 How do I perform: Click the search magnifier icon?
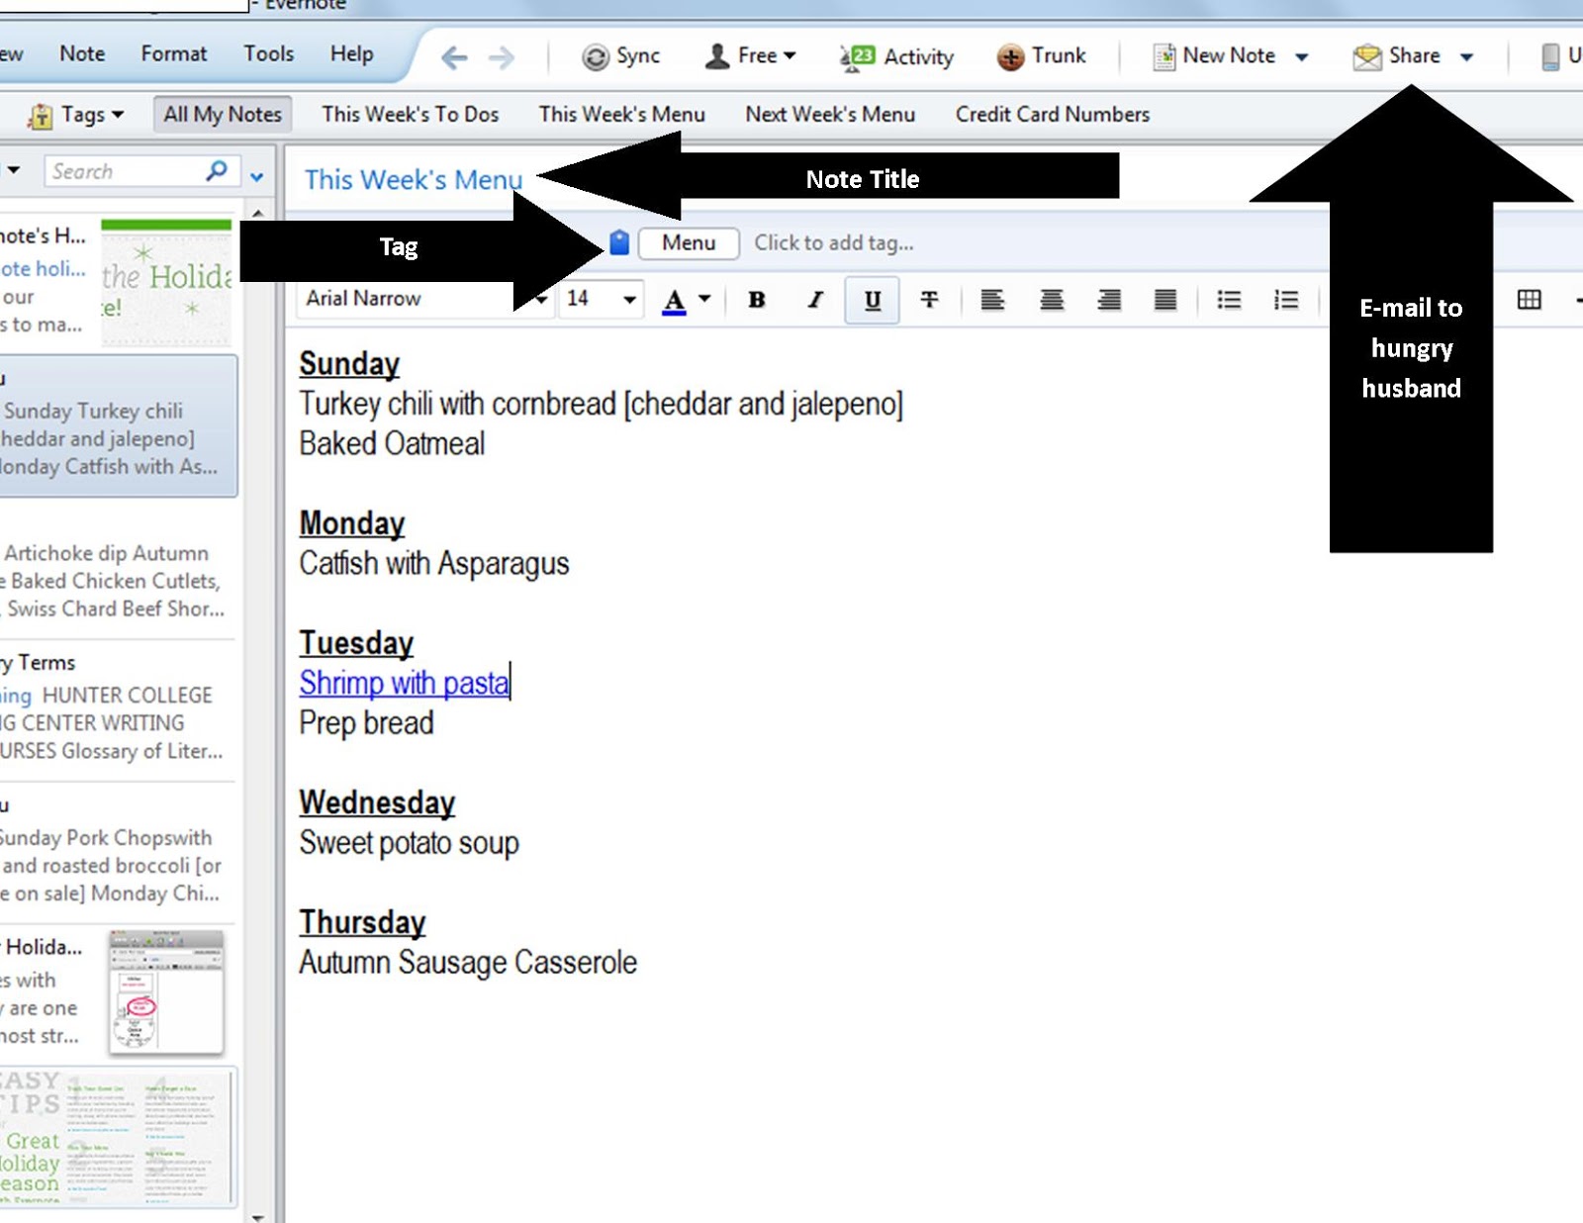coord(217,171)
